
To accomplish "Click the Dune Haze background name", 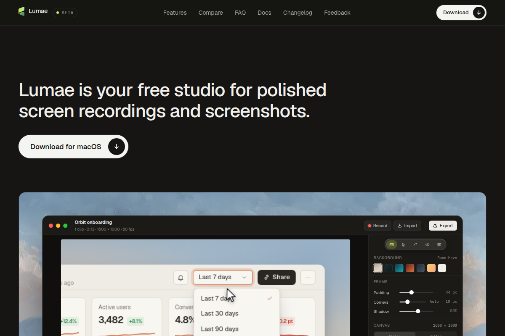I will [x=447, y=258].
